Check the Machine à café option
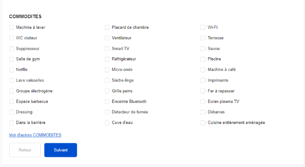The width and height of the screenshot is (305, 167). tap(203, 70)
